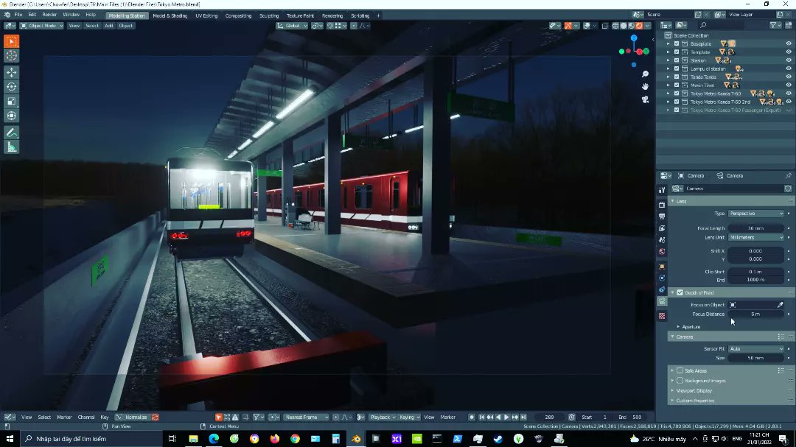Viewport: 796px width, 447px height.
Task: Click the eyedropper for Focus on Object
Action: 781,305
